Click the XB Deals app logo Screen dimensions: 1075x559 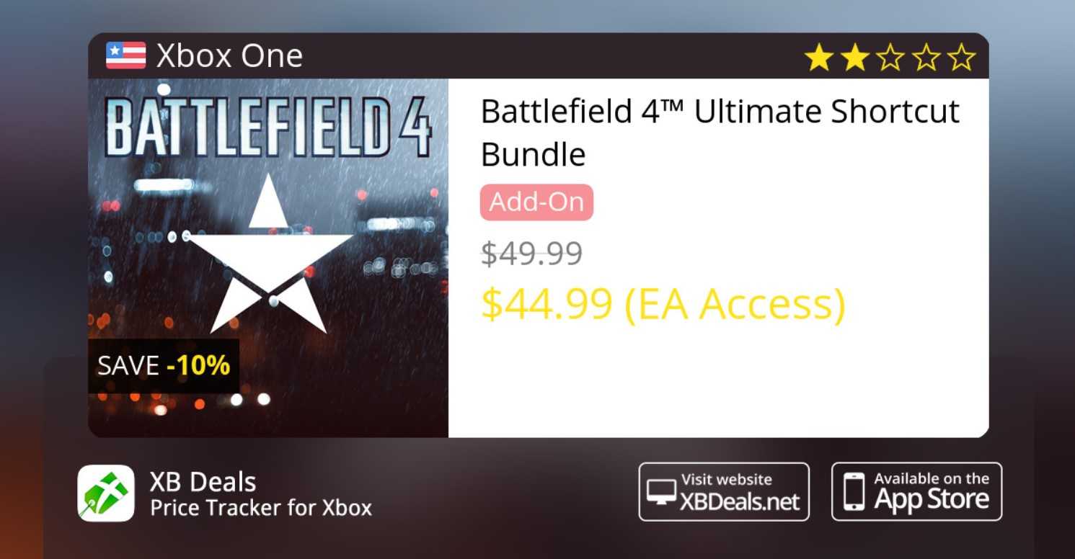click(x=106, y=493)
